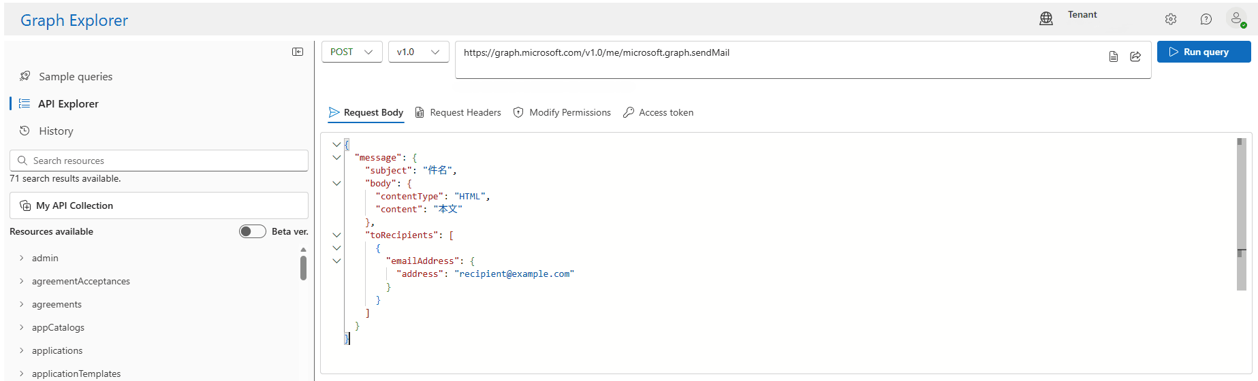Expand the agreementAcceptances resource node
This screenshot has height=381, width=1258.
pos(22,281)
